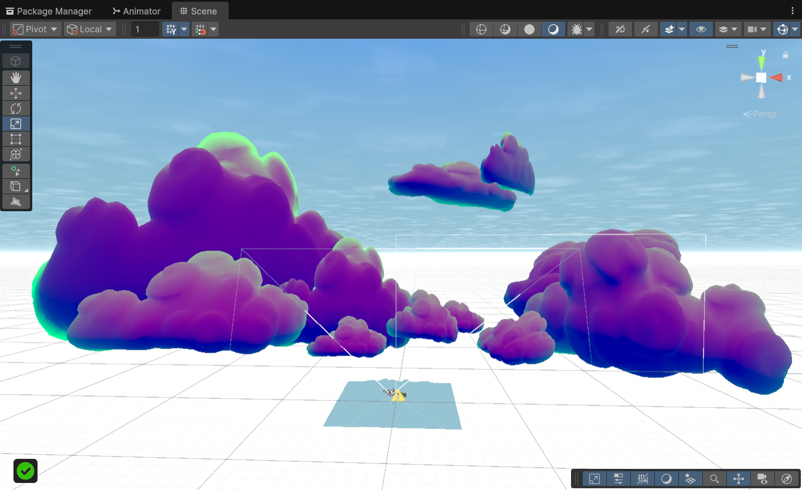Pick the Transform tool in toolbar
The width and height of the screenshot is (802, 490).
pyautogui.click(x=16, y=154)
